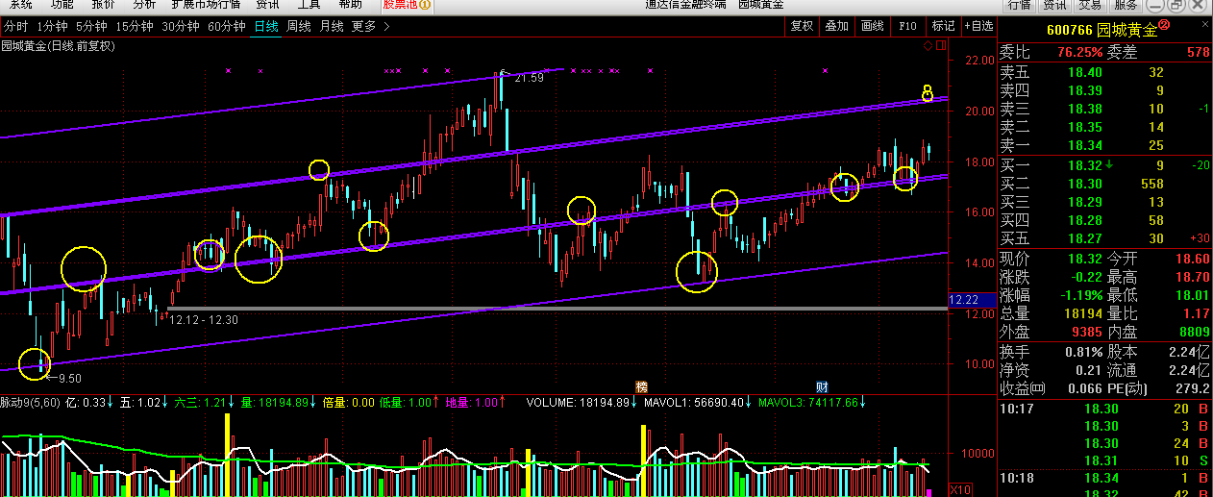Image resolution: width=1213 pixels, height=497 pixels.
Task: Click the circled 2 badge next to 园城黄金
Action: [x=1163, y=25]
